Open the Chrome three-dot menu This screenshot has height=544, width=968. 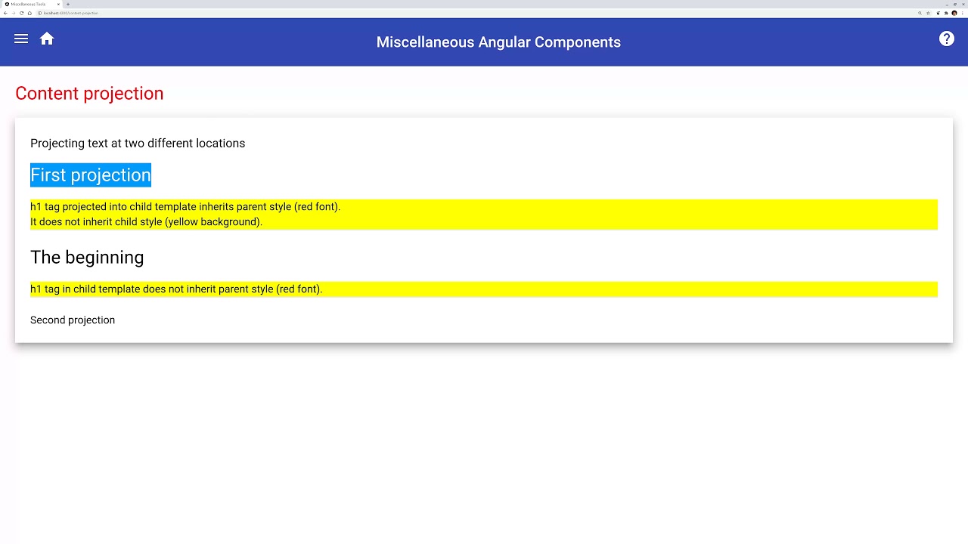963,13
